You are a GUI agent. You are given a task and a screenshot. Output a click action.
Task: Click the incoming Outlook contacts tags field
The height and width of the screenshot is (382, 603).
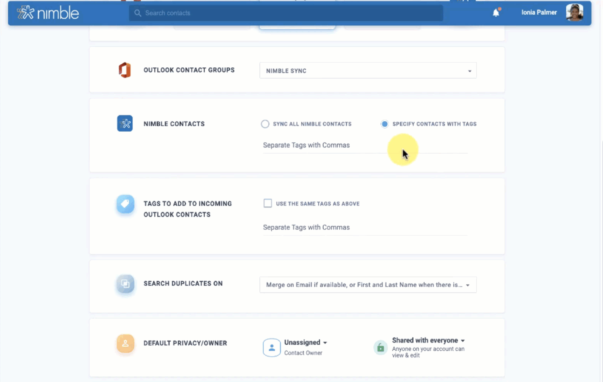[364, 228]
